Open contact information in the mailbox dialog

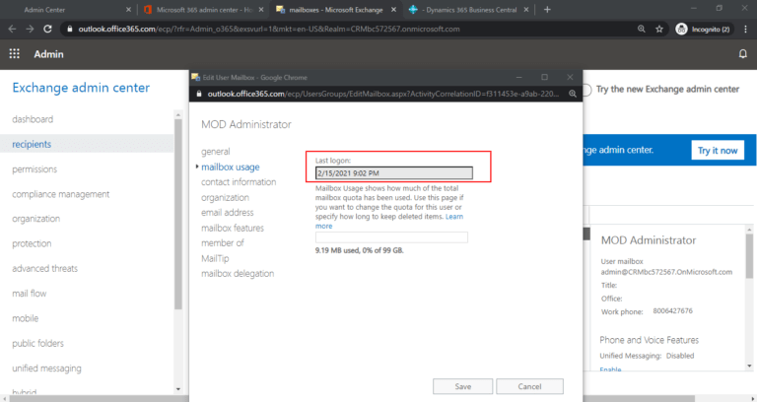coord(239,182)
